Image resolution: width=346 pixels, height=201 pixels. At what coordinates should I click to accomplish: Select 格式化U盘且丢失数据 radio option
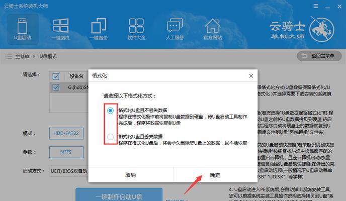[x=110, y=137]
